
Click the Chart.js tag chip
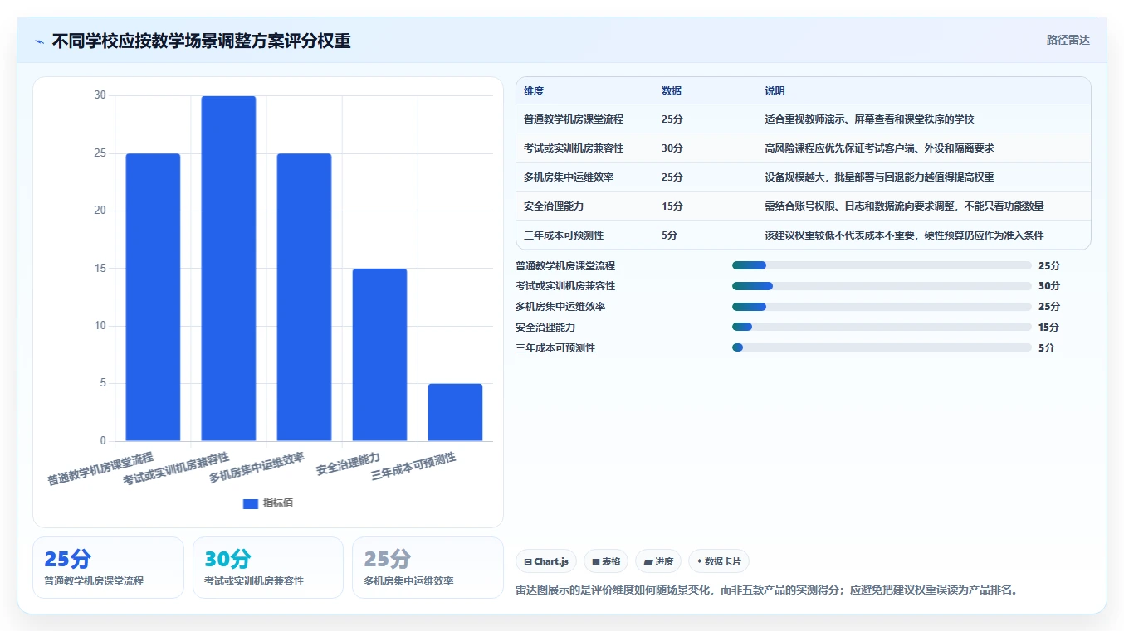[546, 561]
